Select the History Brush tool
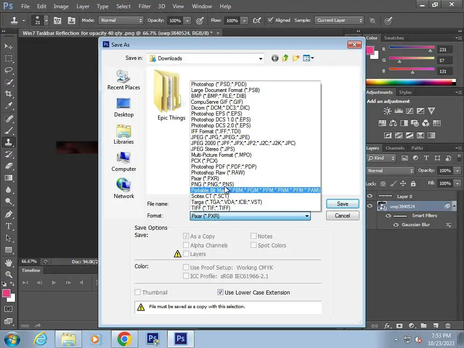The image size is (464, 348). pos(9,154)
